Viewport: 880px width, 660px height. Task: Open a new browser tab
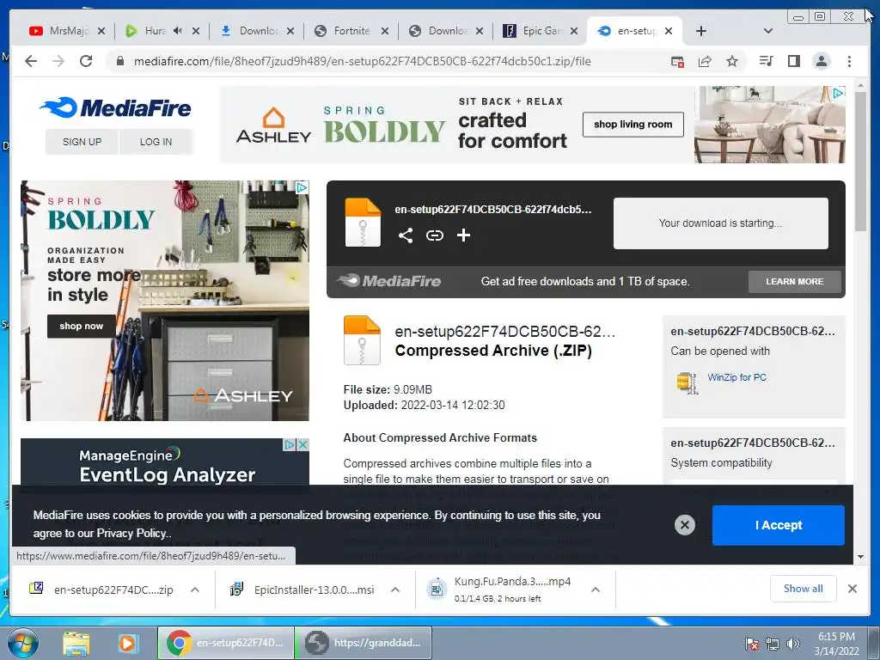701,31
